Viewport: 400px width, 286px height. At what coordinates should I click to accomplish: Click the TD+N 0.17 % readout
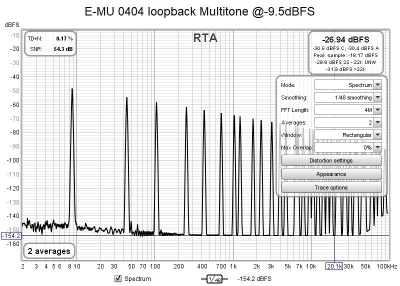[50, 38]
